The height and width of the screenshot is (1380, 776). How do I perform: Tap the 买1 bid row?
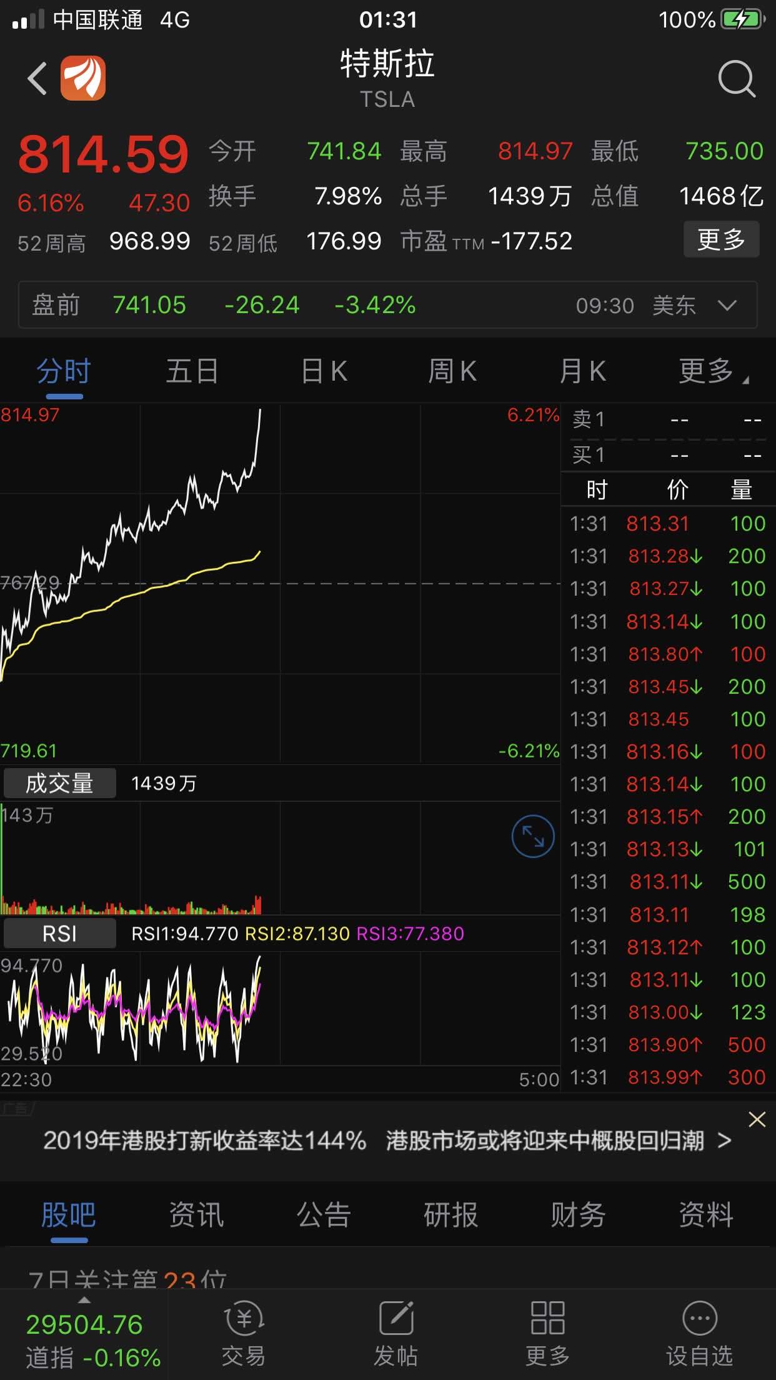tap(667, 455)
